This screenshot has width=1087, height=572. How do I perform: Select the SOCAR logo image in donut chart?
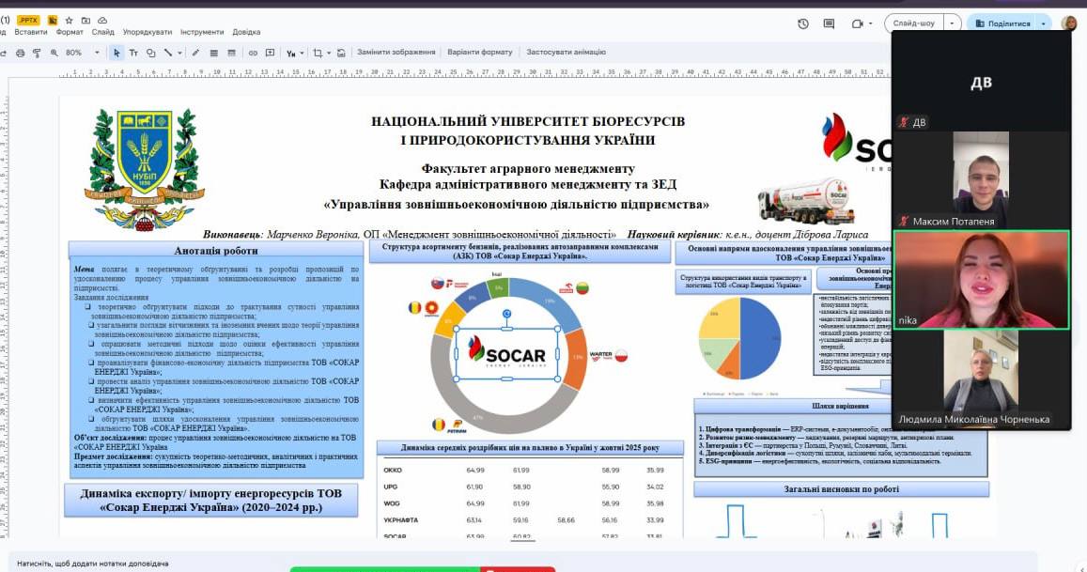tap(507, 354)
